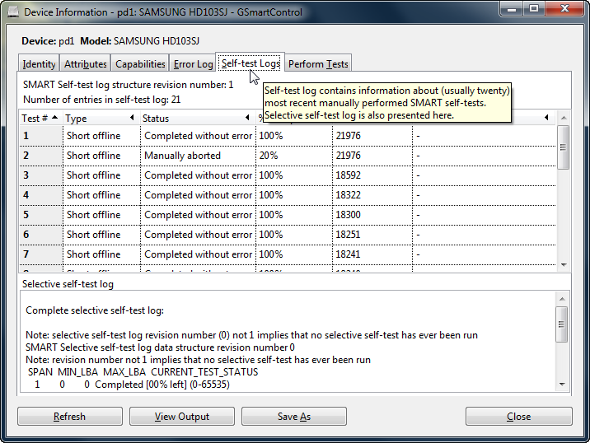Close the Device Information dialog
The height and width of the screenshot is (443, 590).
[519, 417]
